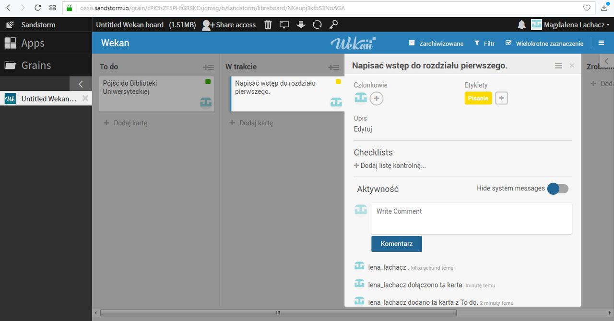Open Magdalena Lachacz account menu
Image resolution: width=614 pixels, height=321 pixels.
(570, 24)
